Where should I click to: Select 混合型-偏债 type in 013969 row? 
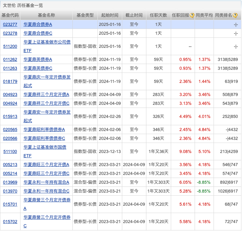85,182
